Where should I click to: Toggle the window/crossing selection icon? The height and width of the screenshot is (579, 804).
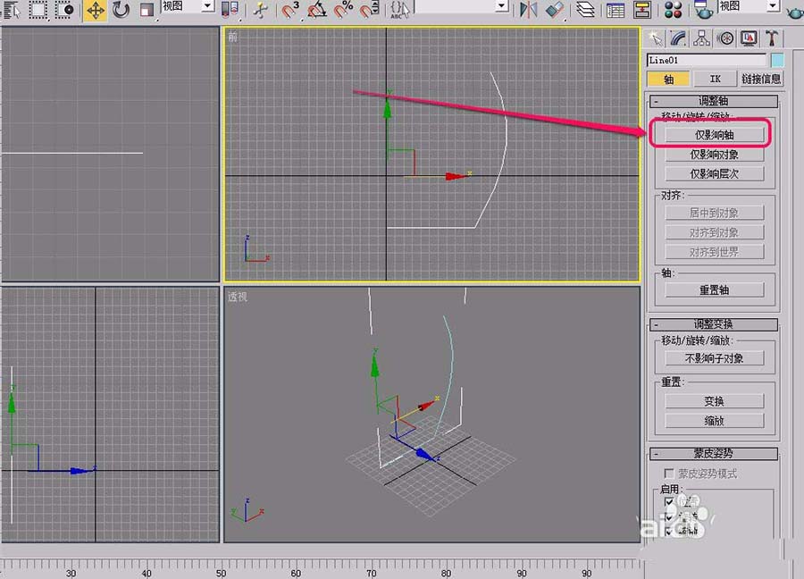click(64, 9)
